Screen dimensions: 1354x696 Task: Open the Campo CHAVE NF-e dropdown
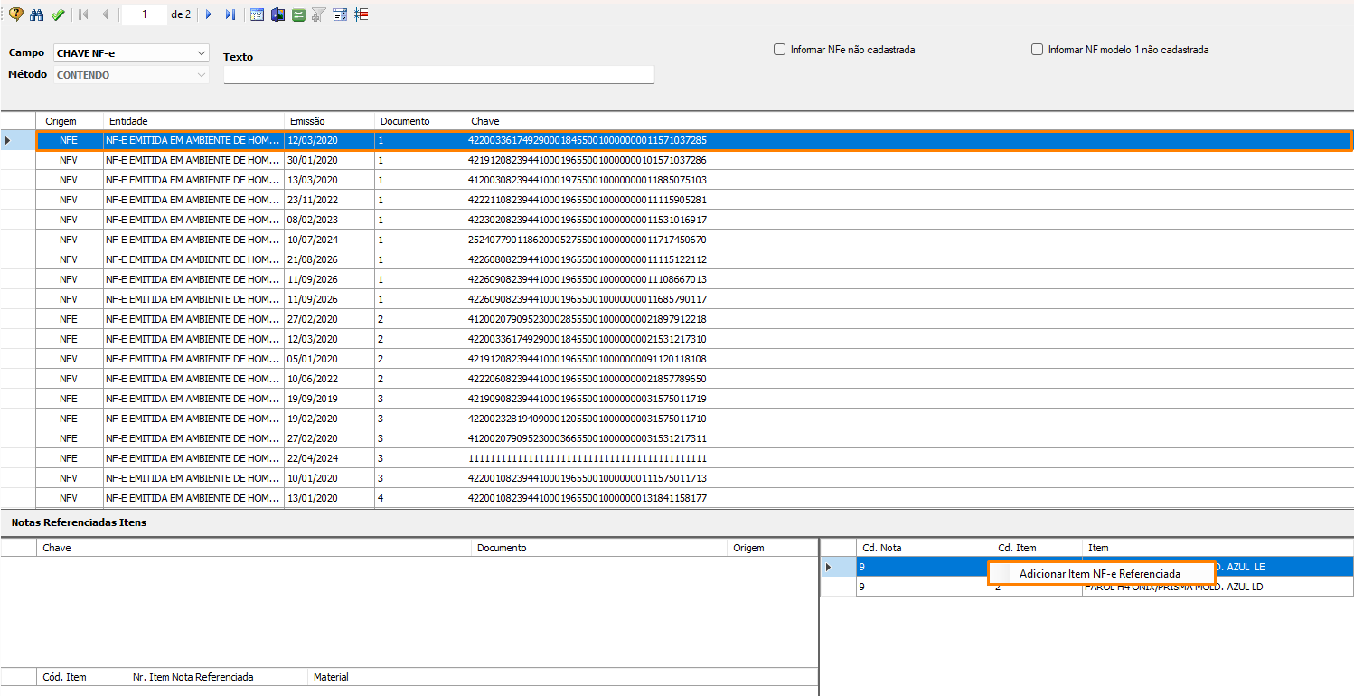[x=131, y=53]
